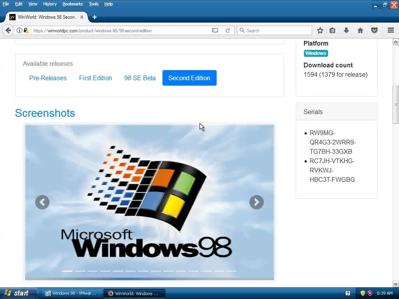Bookmark this page with the star icon
Viewport: 399px width, 299px height.
[320, 30]
